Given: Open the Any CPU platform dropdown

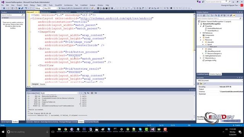Looking at the screenshot, I should pyautogui.click(x=51, y=8).
